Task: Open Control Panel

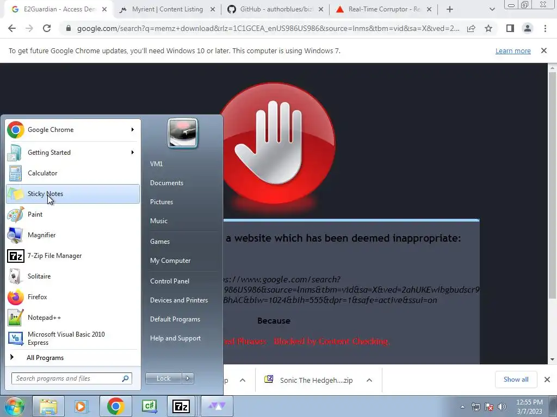Action: [170, 281]
